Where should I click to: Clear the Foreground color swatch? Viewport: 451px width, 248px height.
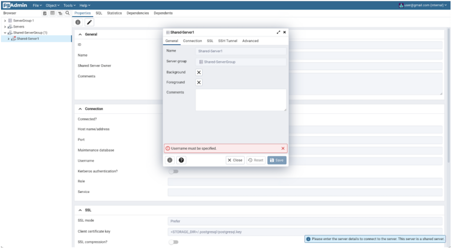click(199, 83)
